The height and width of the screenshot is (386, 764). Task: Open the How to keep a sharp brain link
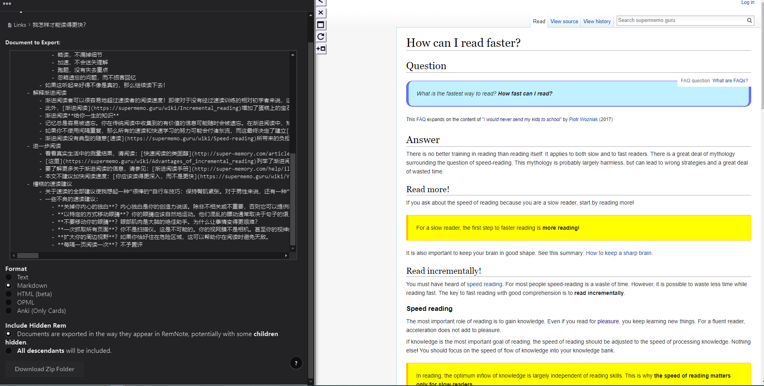[x=619, y=253]
